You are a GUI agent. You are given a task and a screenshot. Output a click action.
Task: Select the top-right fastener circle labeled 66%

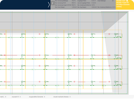pos(115,34)
